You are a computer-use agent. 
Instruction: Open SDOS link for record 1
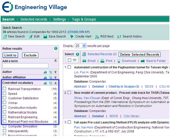[149, 87]
